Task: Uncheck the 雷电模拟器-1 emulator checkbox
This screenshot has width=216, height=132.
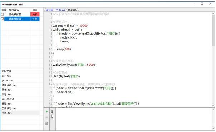Action: 3,19
